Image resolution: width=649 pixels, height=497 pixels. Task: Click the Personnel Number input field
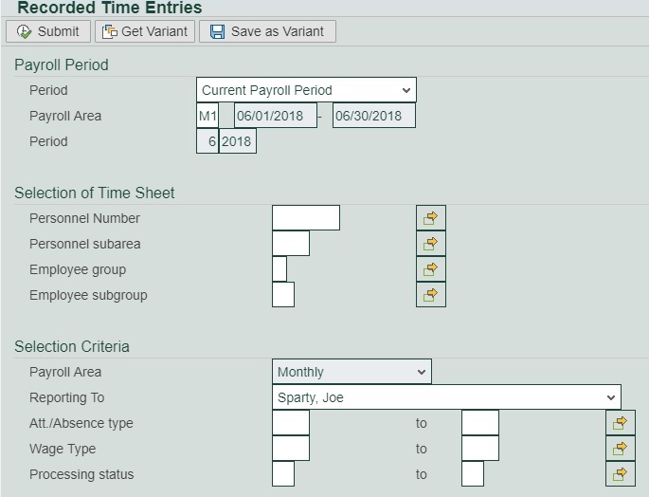(x=305, y=218)
